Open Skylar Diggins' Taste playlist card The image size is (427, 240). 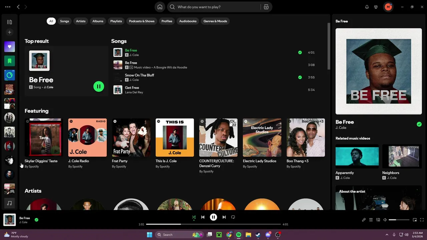point(44,143)
